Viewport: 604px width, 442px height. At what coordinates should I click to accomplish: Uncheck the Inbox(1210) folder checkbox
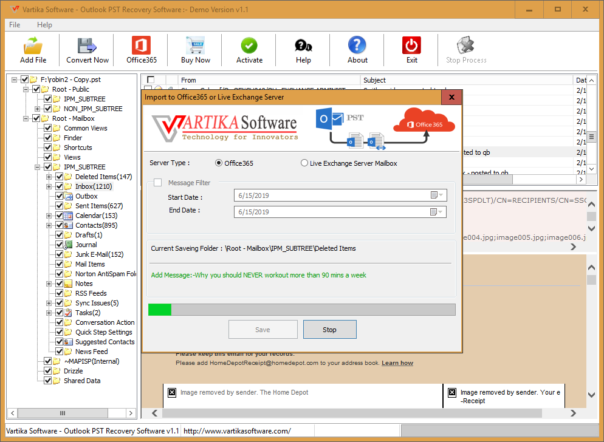[x=60, y=186]
